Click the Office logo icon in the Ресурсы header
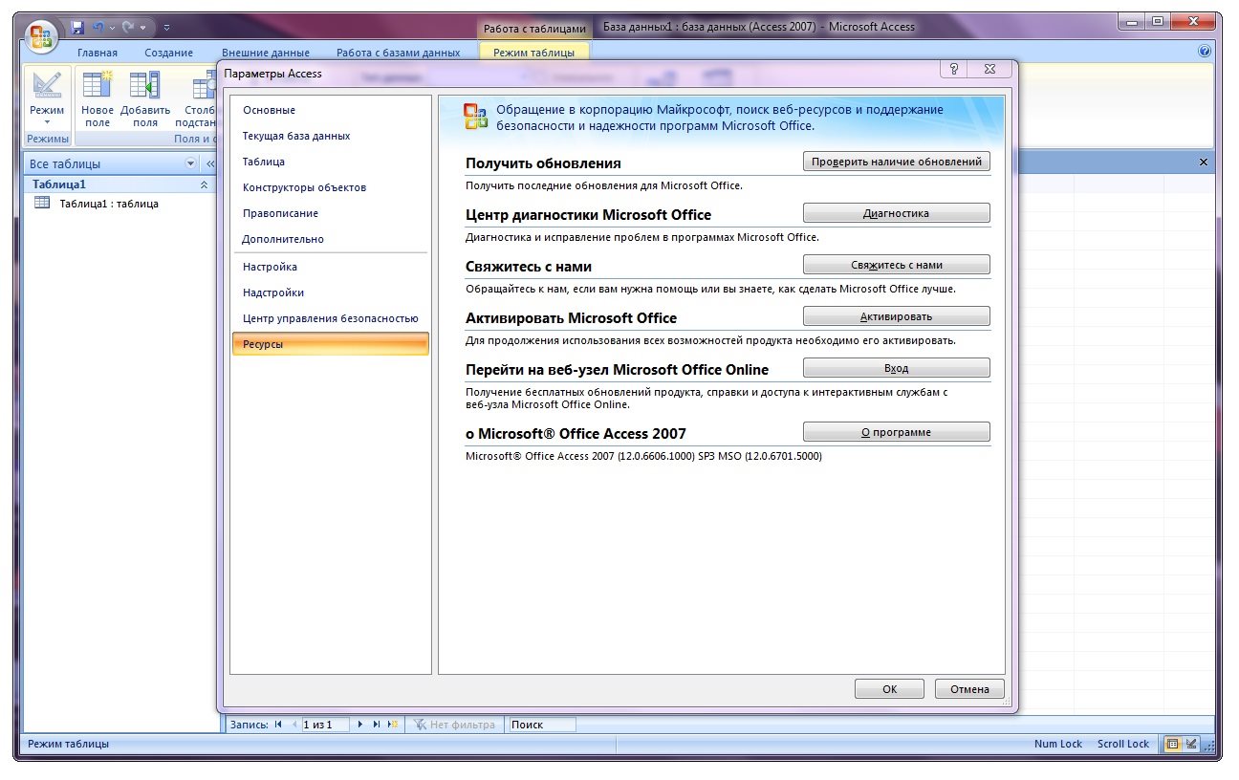 coord(475,116)
